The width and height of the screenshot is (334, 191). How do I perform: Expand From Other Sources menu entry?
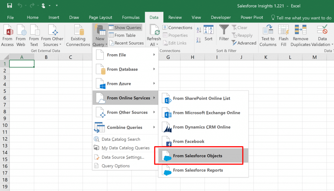[x=126, y=112]
